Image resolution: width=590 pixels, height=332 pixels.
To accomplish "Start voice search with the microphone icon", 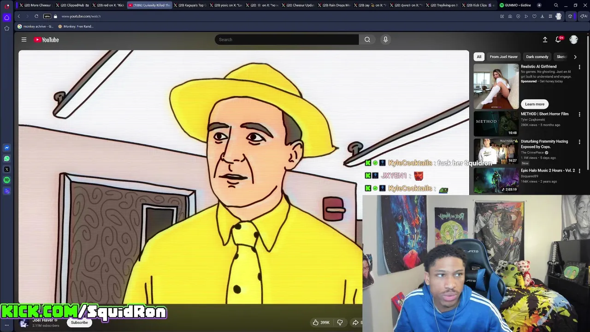I will pos(386,40).
